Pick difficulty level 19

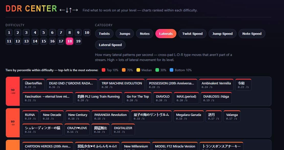78,41
